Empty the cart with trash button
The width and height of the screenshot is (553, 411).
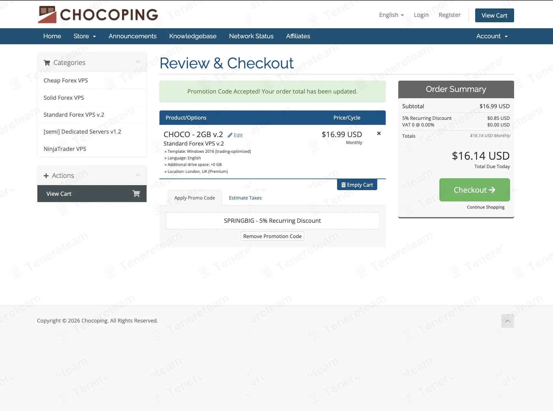[x=357, y=185]
